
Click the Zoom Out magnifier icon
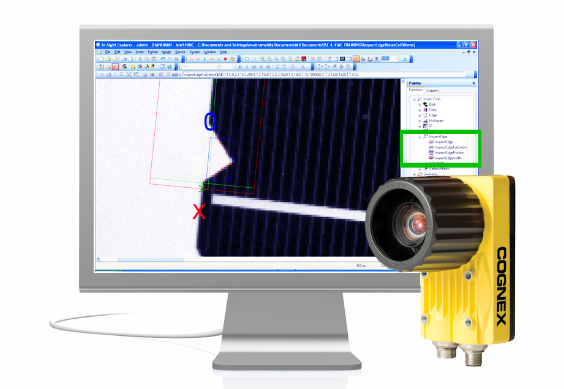(x=269, y=59)
